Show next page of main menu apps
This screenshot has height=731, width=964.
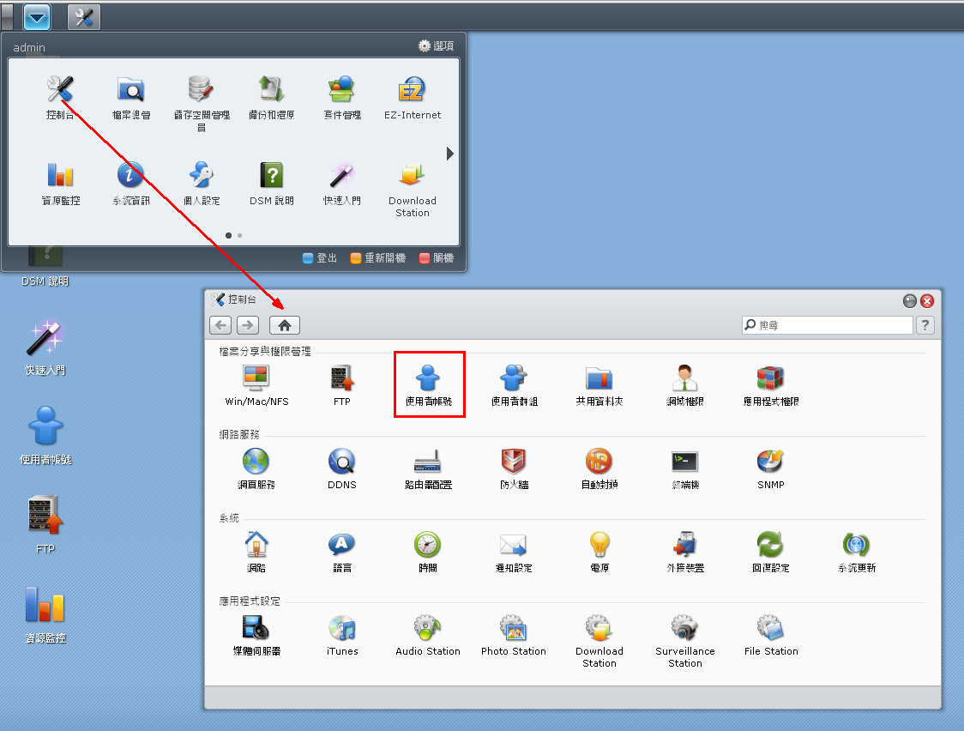coord(450,154)
